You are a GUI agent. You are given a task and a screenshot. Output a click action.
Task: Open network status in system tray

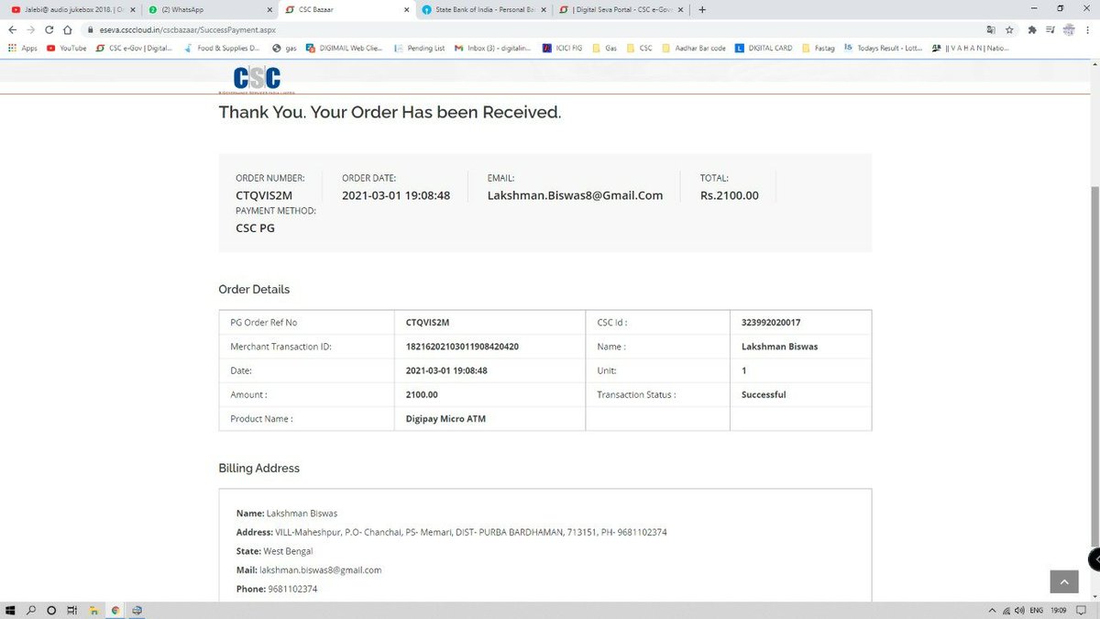[x=1007, y=610]
